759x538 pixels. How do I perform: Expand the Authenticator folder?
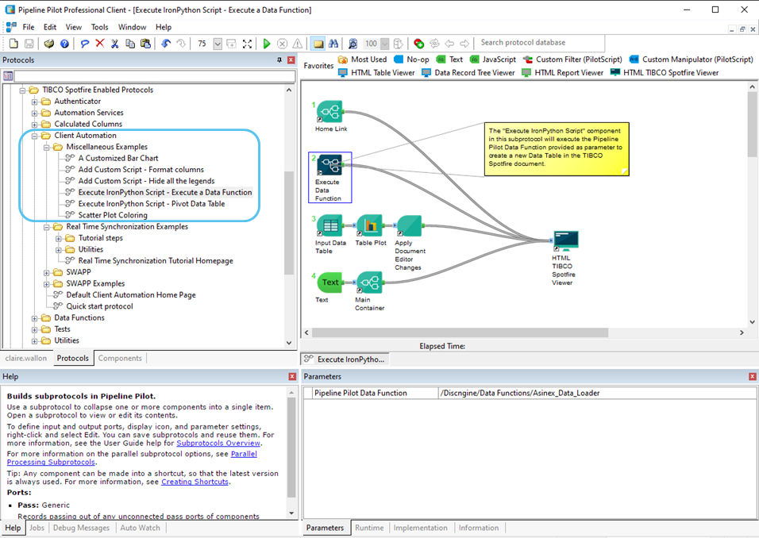(x=34, y=102)
